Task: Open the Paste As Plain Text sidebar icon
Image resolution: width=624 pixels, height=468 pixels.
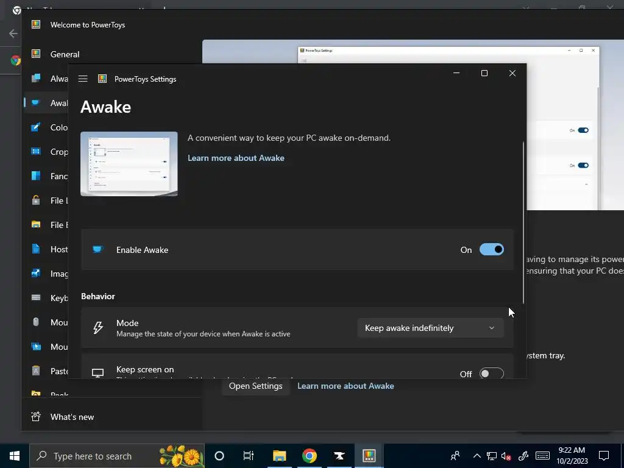Action: tap(36, 371)
